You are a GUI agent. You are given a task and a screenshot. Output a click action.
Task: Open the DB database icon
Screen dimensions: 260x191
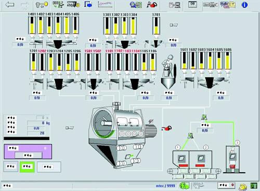[x=193, y=5]
